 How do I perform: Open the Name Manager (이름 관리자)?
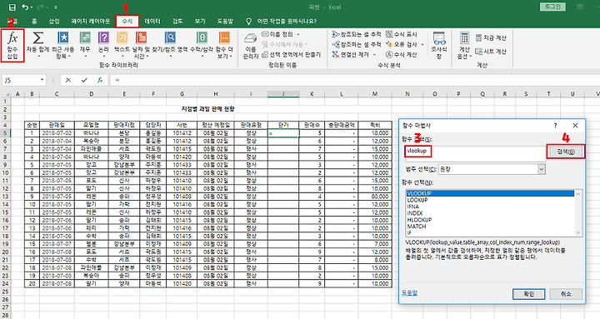tap(250, 46)
